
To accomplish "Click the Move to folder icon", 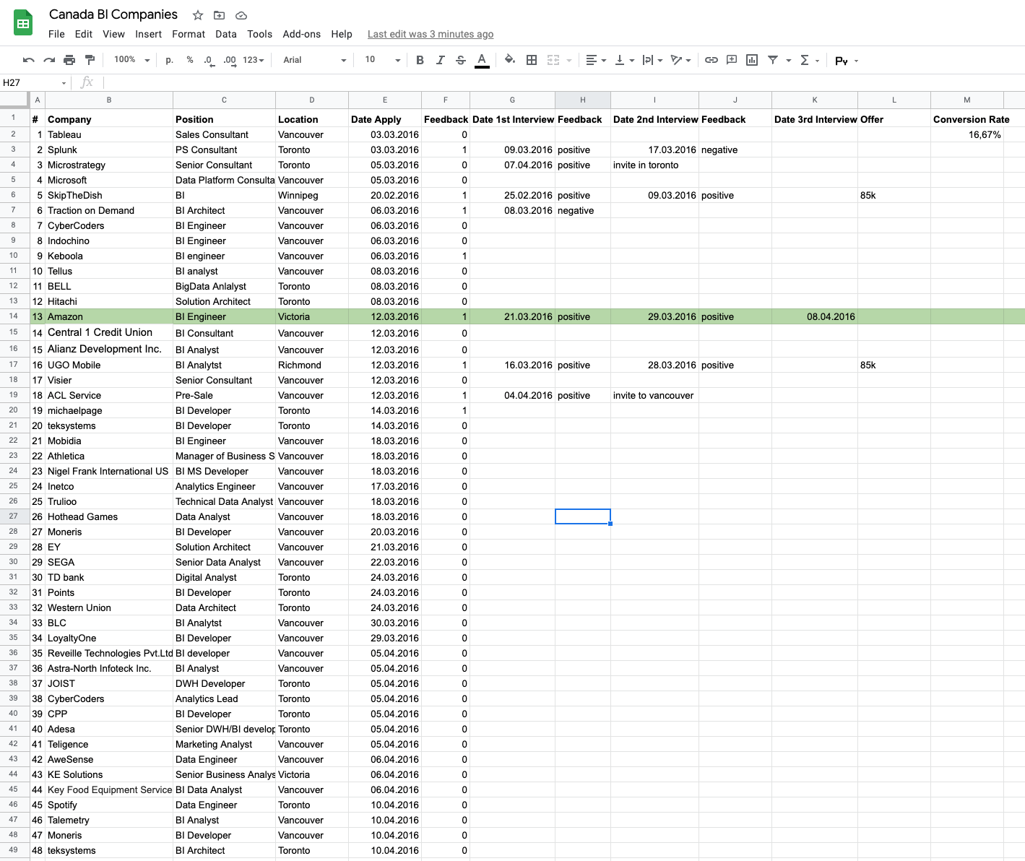I will tap(220, 15).
